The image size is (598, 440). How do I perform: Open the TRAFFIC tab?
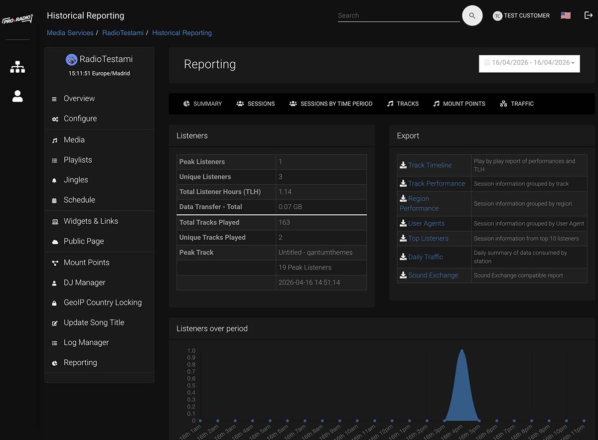[x=517, y=104]
